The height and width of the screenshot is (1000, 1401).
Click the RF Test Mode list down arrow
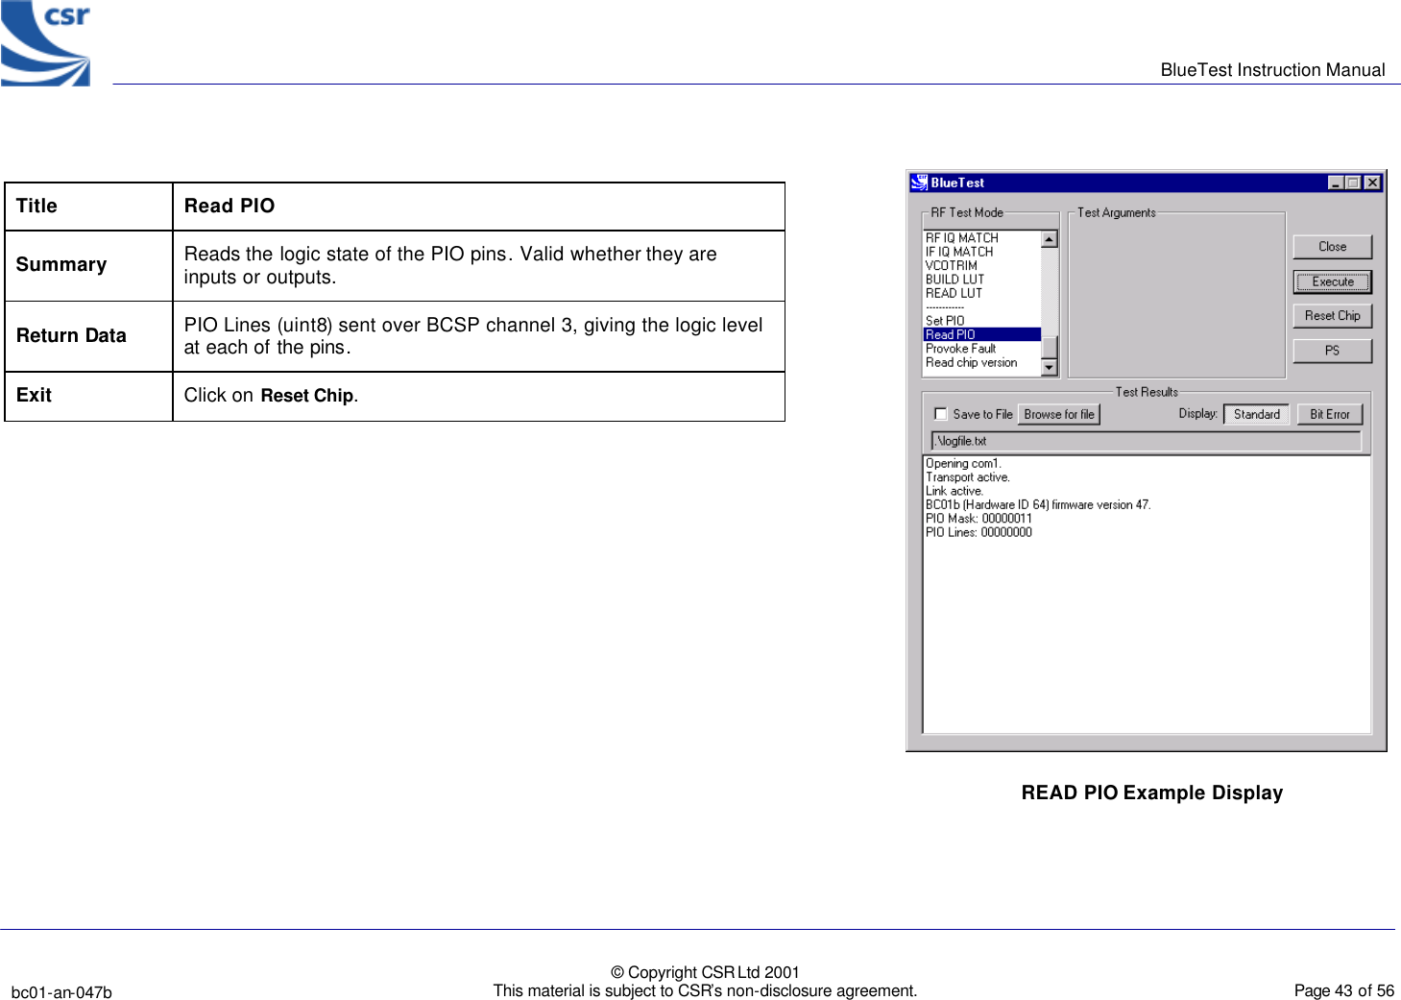[x=1050, y=367]
